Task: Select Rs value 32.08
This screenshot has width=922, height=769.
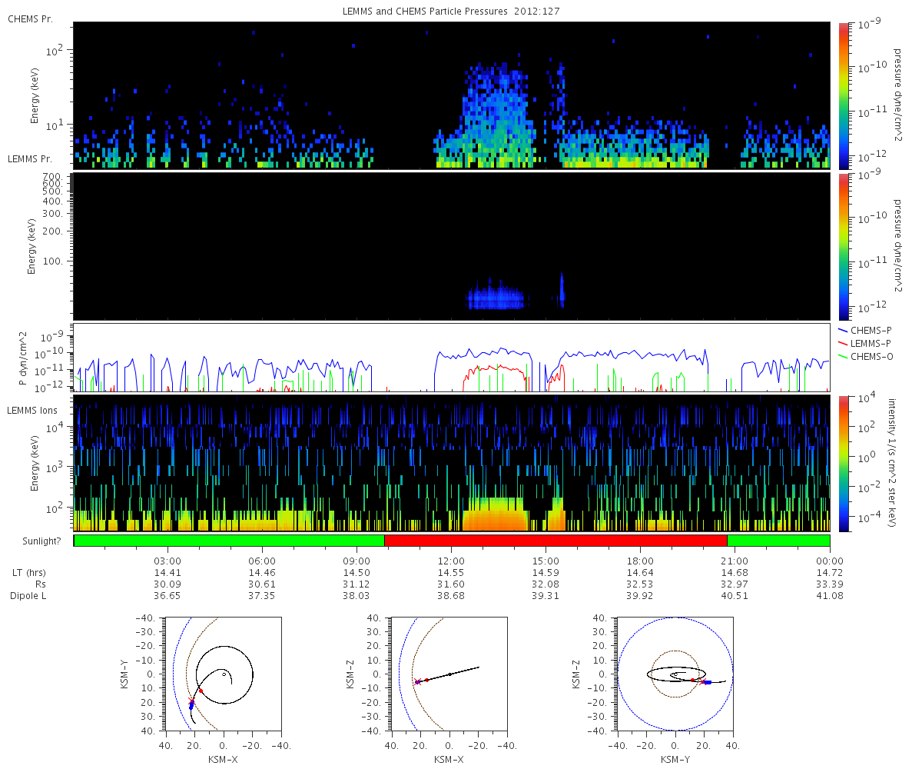Action: (546, 584)
